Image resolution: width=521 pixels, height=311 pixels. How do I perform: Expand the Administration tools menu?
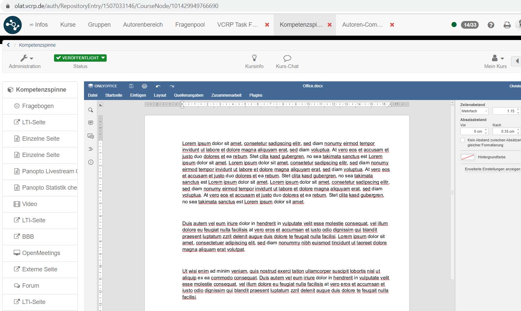26,58
